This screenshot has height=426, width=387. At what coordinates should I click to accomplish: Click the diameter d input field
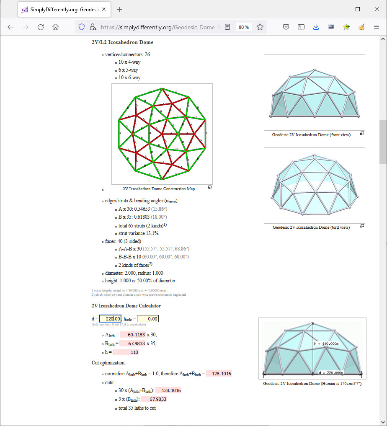pyautogui.click(x=110, y=319)
